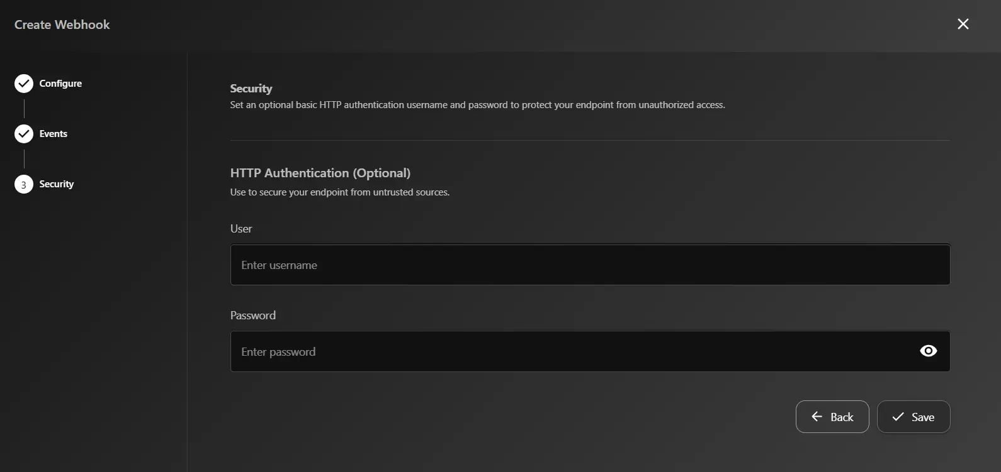Click the User field label

[x=241, y=228]
